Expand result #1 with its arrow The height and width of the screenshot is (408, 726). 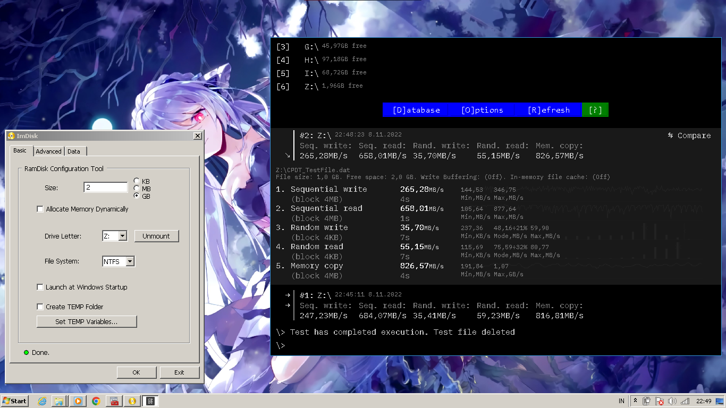coord(288,295)
